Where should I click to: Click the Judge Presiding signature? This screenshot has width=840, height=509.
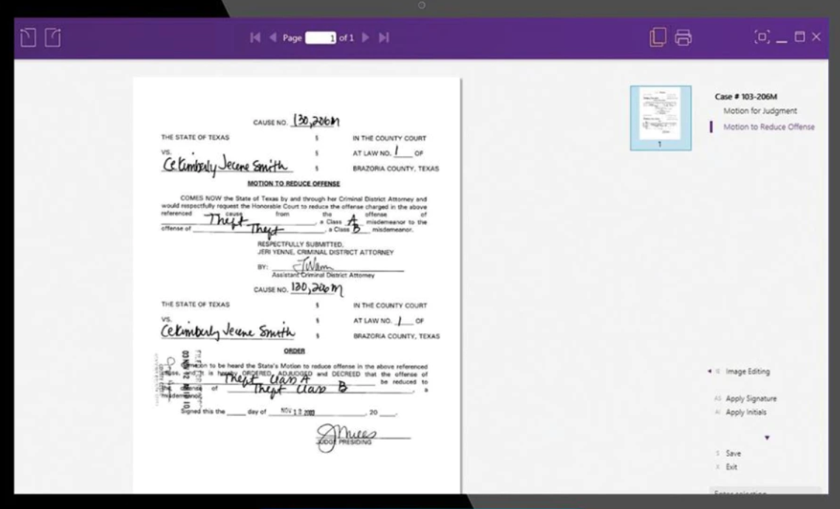tap(349, 437)
